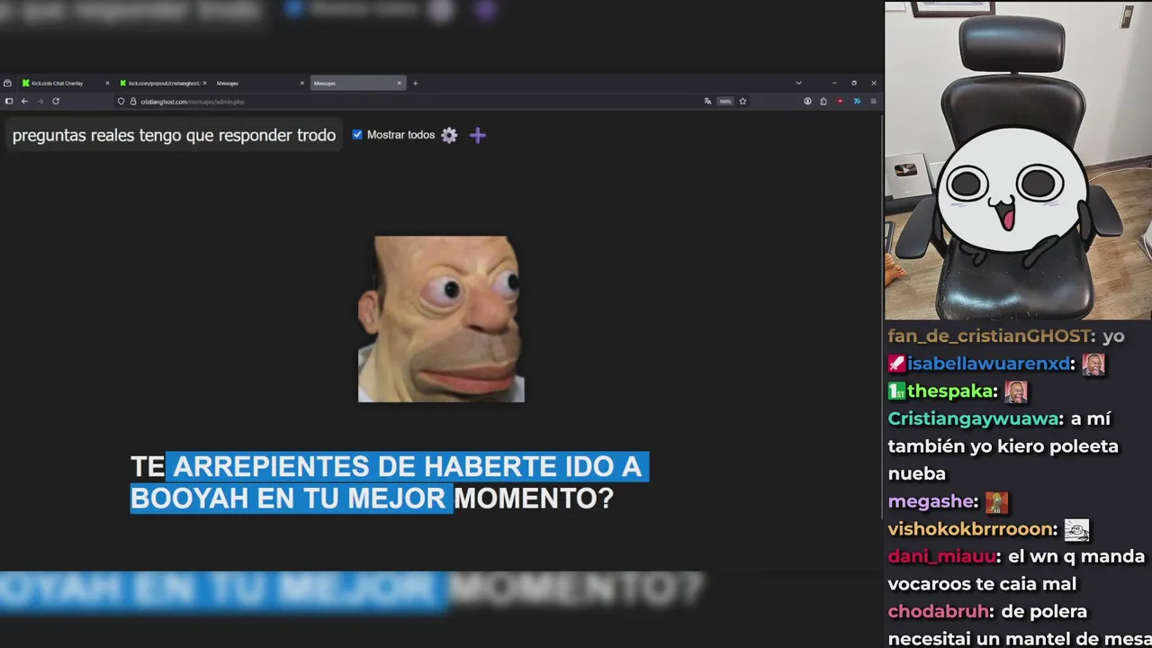Go forward in browser history
The image size is (1152, 648).
point(40,102)
